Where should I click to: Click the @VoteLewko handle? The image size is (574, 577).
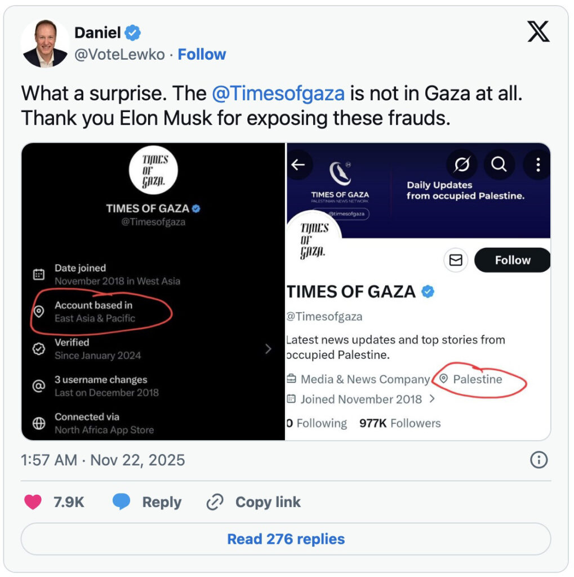pyautogui.click(x=120, y=54)
